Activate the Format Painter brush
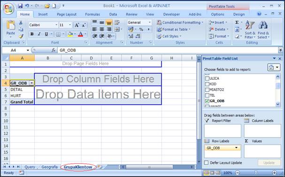This screenshot has width=285, height=177. pos(21,36)
